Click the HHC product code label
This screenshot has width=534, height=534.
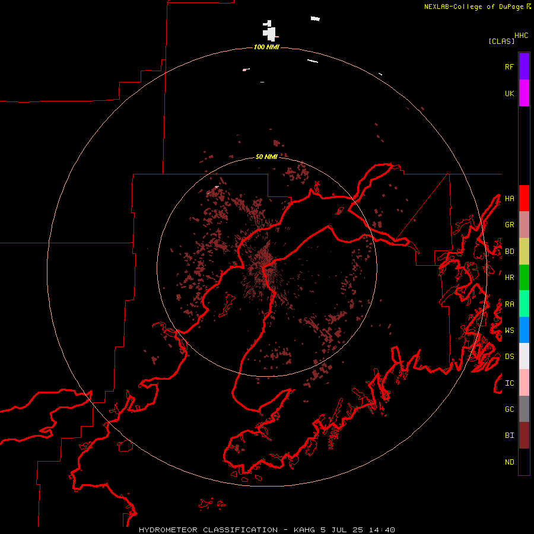point(522,36)
